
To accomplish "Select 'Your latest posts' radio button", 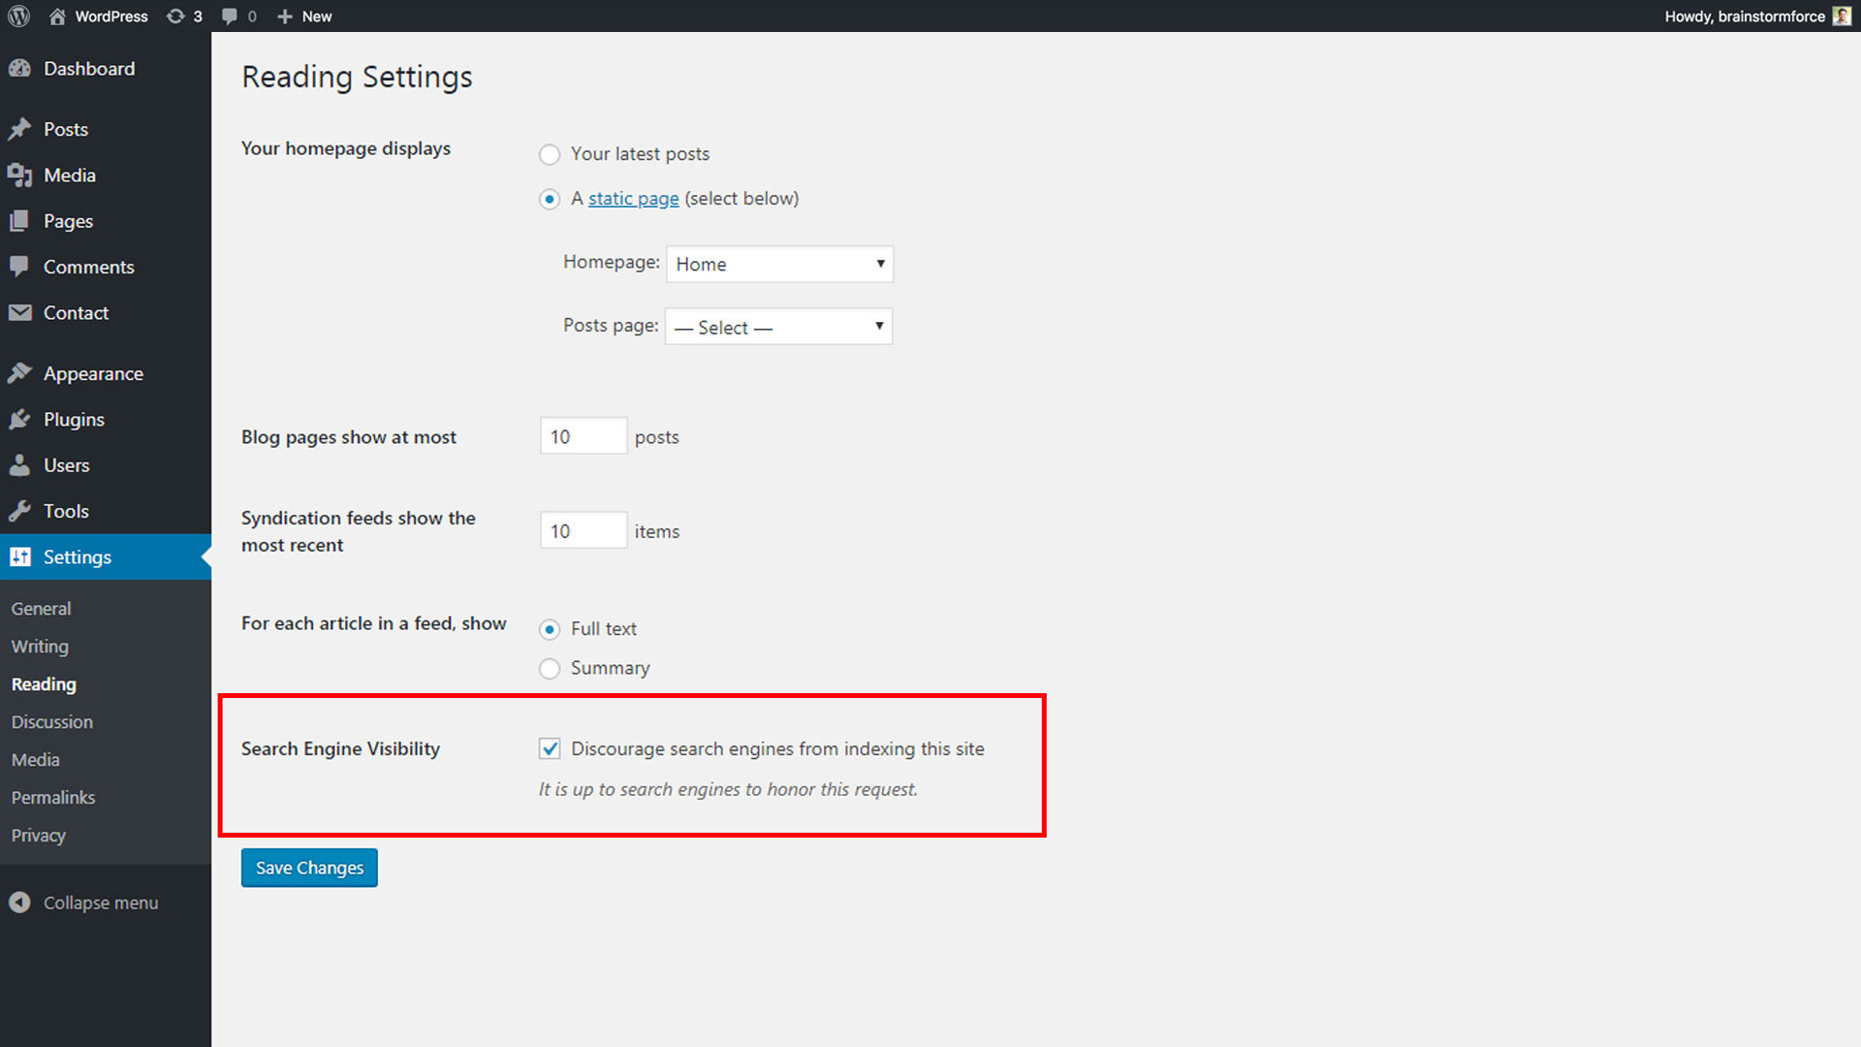I will coord(550,154).
